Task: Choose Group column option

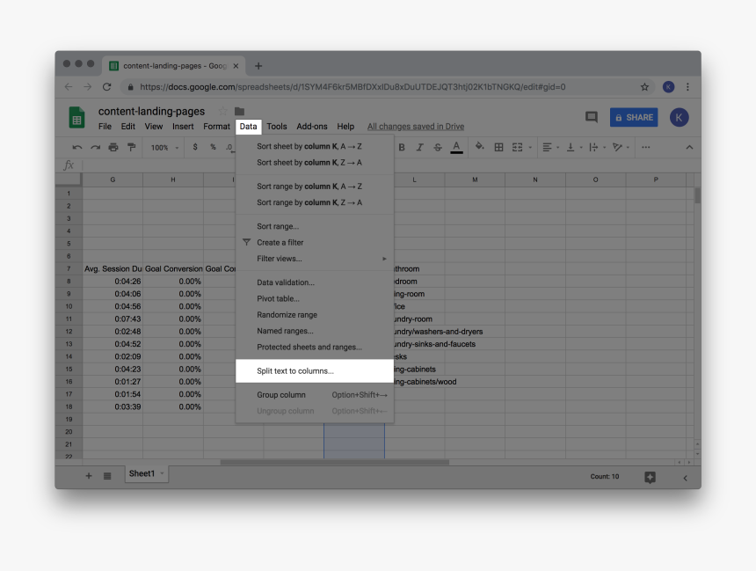Action: (315, 395)
